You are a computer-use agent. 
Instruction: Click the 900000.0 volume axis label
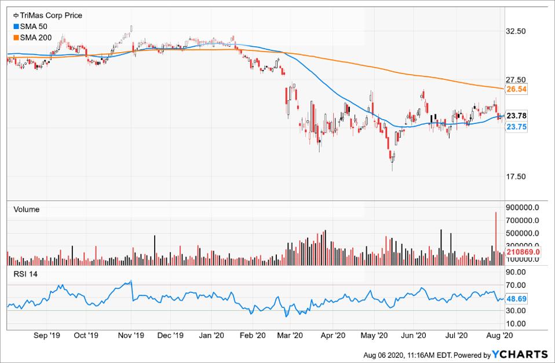[x=523, y=207]
